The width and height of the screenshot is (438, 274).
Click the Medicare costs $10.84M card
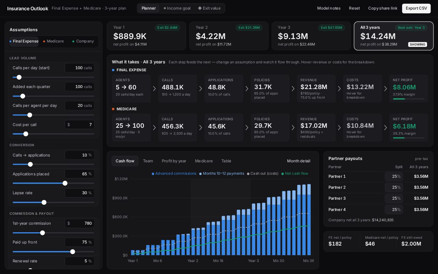tap(362, 127)
